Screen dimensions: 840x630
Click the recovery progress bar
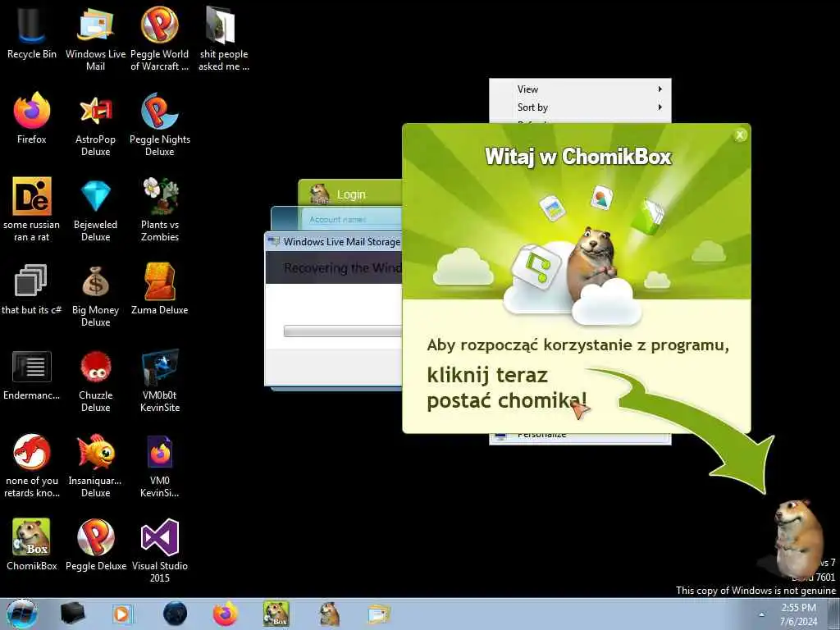click(343, 331)
